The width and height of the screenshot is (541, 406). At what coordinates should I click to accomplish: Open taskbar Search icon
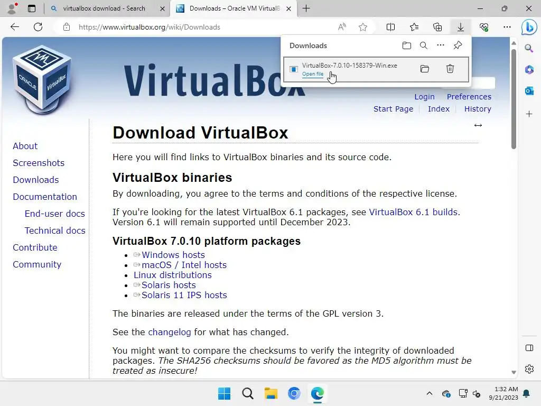coord(247,393)
